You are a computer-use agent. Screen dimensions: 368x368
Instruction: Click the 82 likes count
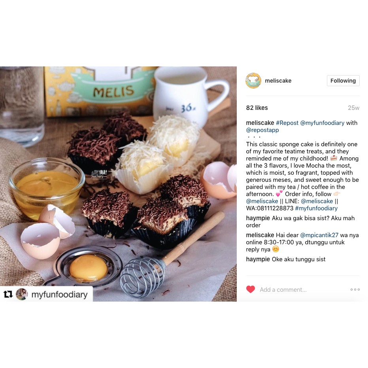pos(257,108)
